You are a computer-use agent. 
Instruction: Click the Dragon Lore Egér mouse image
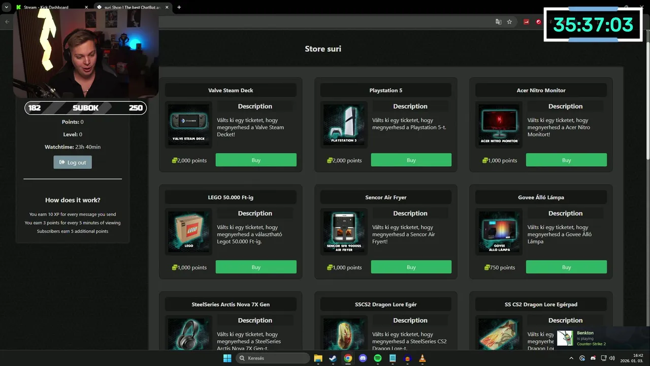(x=344, y=334)
